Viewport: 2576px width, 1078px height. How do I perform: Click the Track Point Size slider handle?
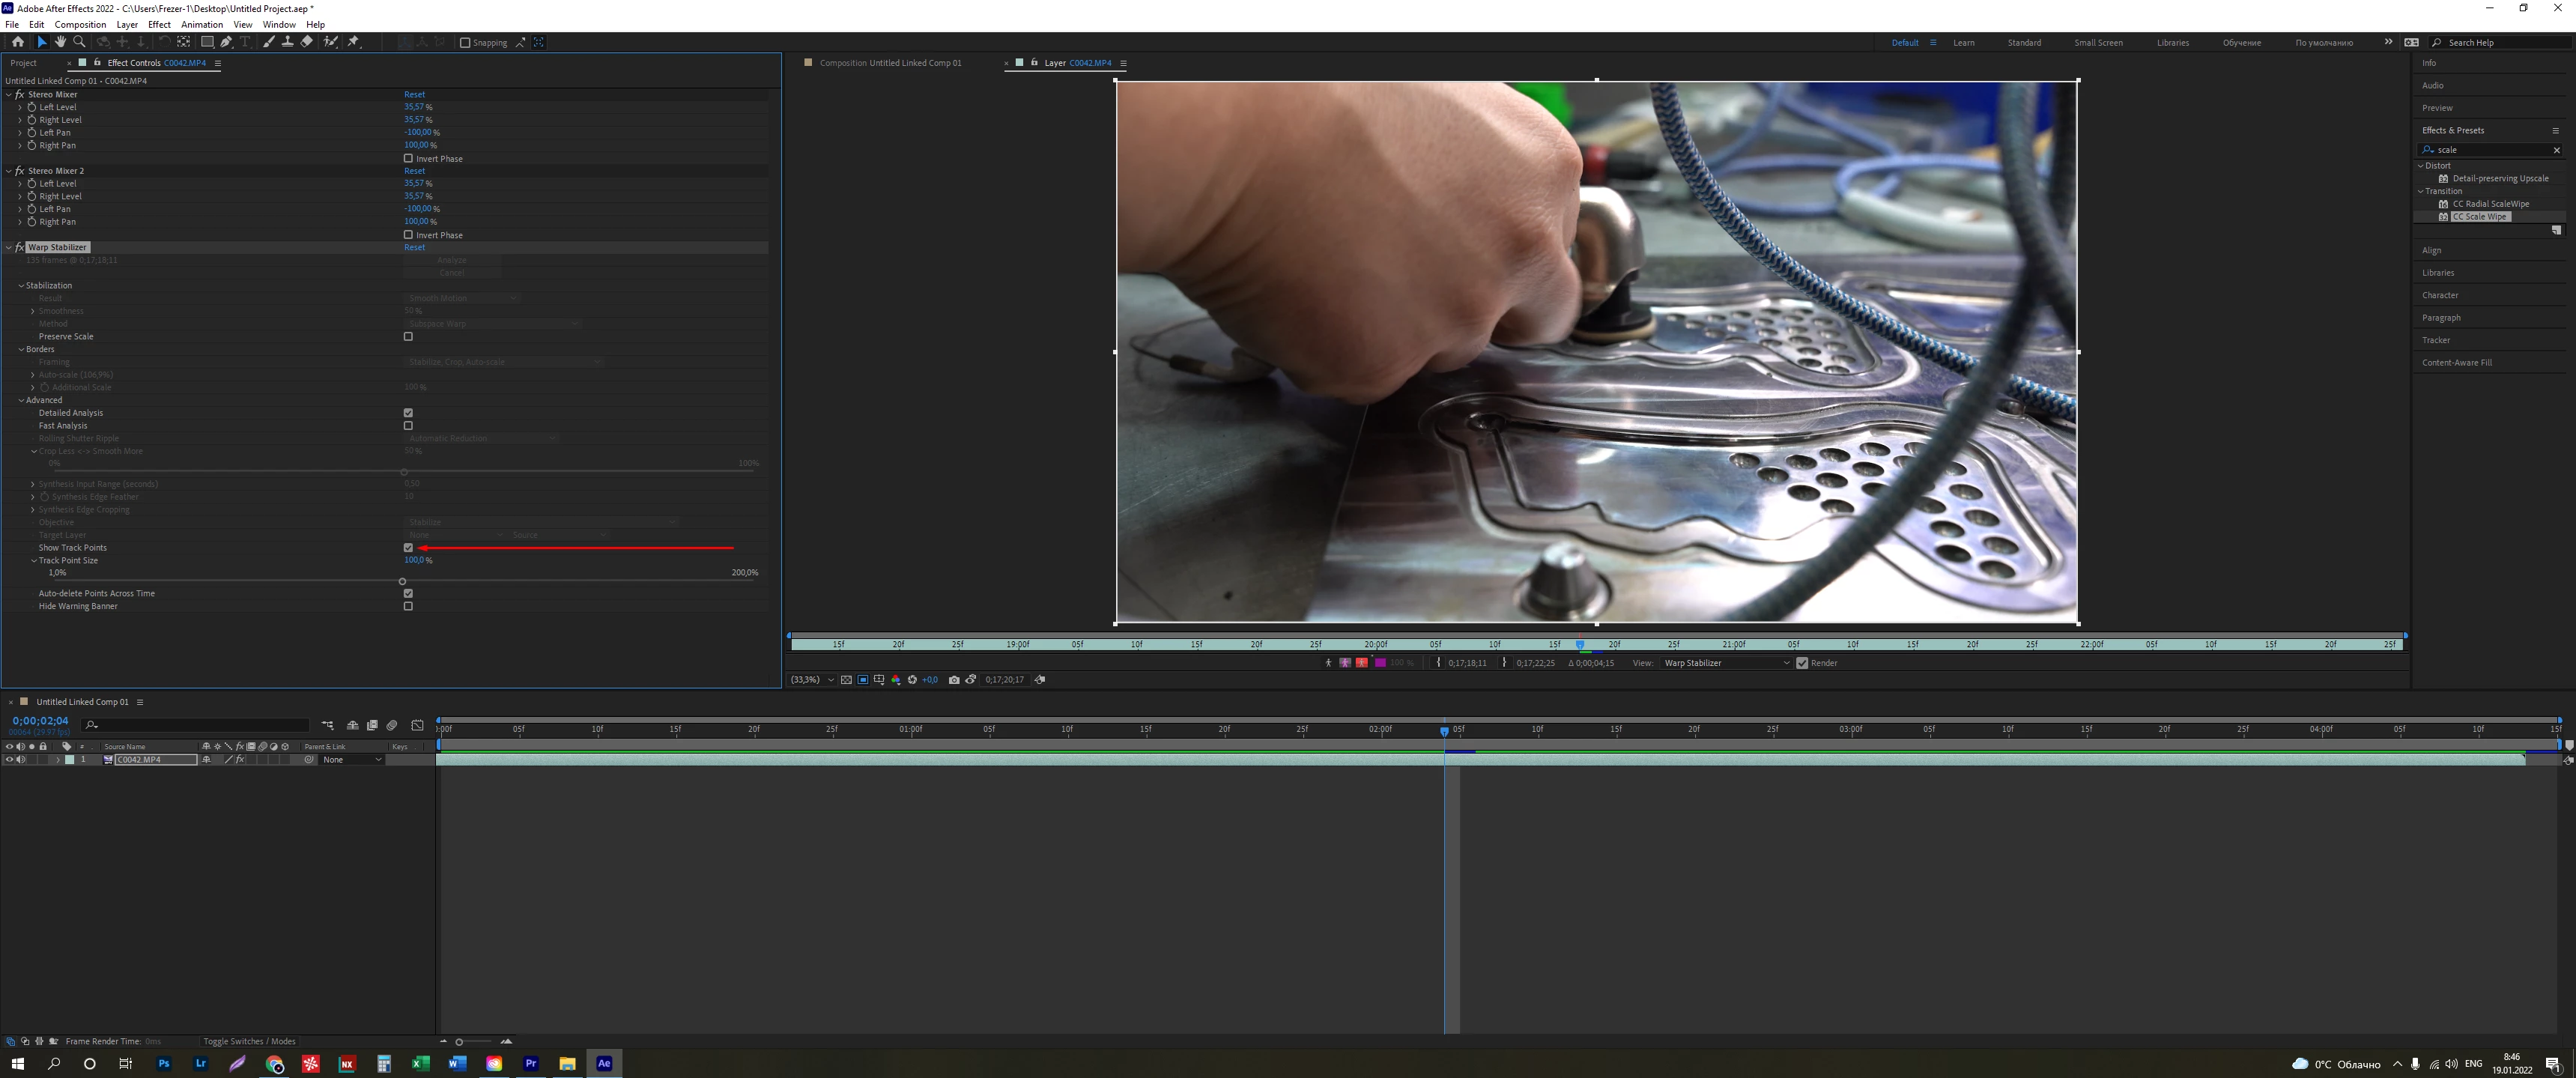pos(403,581)
